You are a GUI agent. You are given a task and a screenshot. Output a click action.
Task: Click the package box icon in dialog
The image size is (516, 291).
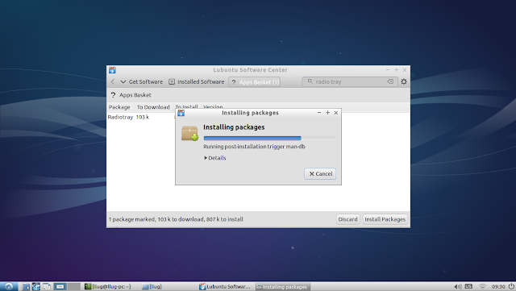[x=190, y=133]
